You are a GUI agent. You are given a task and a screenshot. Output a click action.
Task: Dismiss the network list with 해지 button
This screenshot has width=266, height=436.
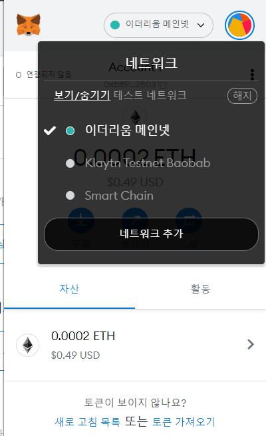point(243,96)
